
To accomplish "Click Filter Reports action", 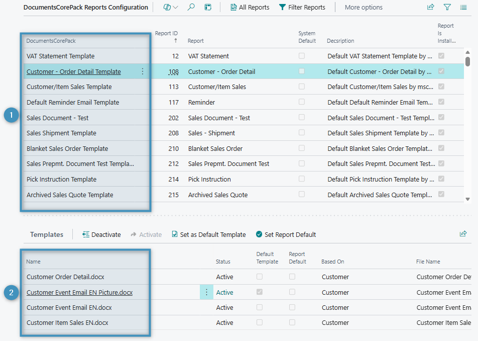I will tap(302, 8).
